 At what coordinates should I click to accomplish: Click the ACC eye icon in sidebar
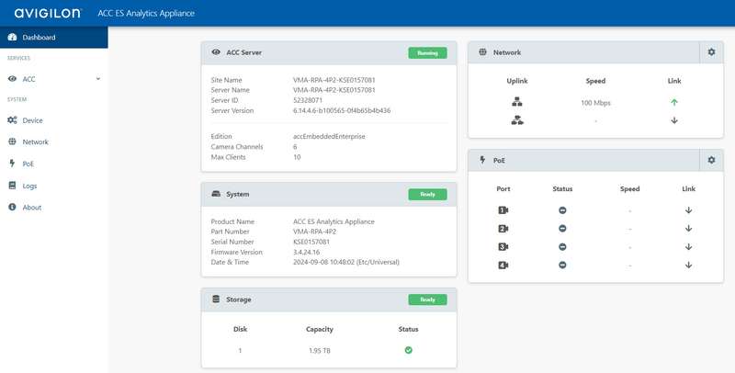[x=12, y=79]
